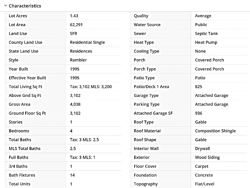Viewport: 250px width, 188px height.
Task: Select the Bath Fixtures value 14
Action: pos(72,175)
